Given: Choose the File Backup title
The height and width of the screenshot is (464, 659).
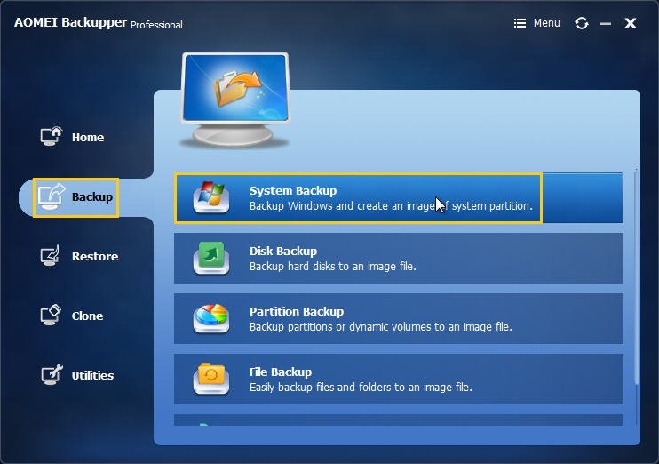Looking at the screenshot, I should pos(281,372).
